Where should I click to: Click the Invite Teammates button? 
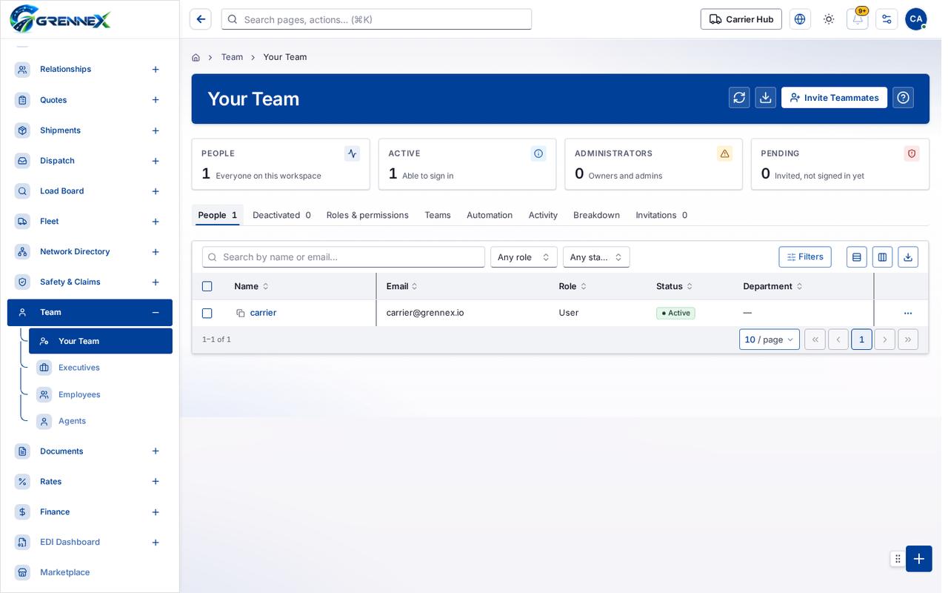click(834, 98)
